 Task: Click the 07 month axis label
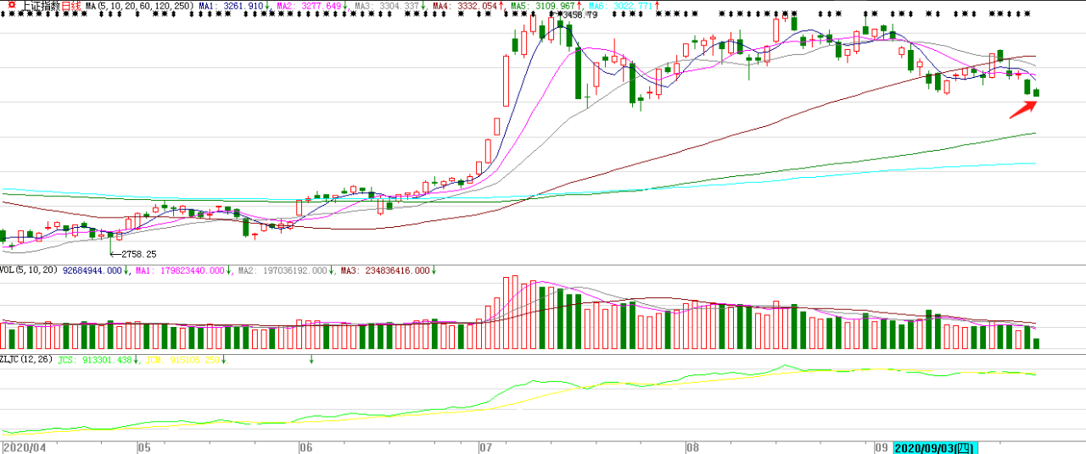pos(486,446)
